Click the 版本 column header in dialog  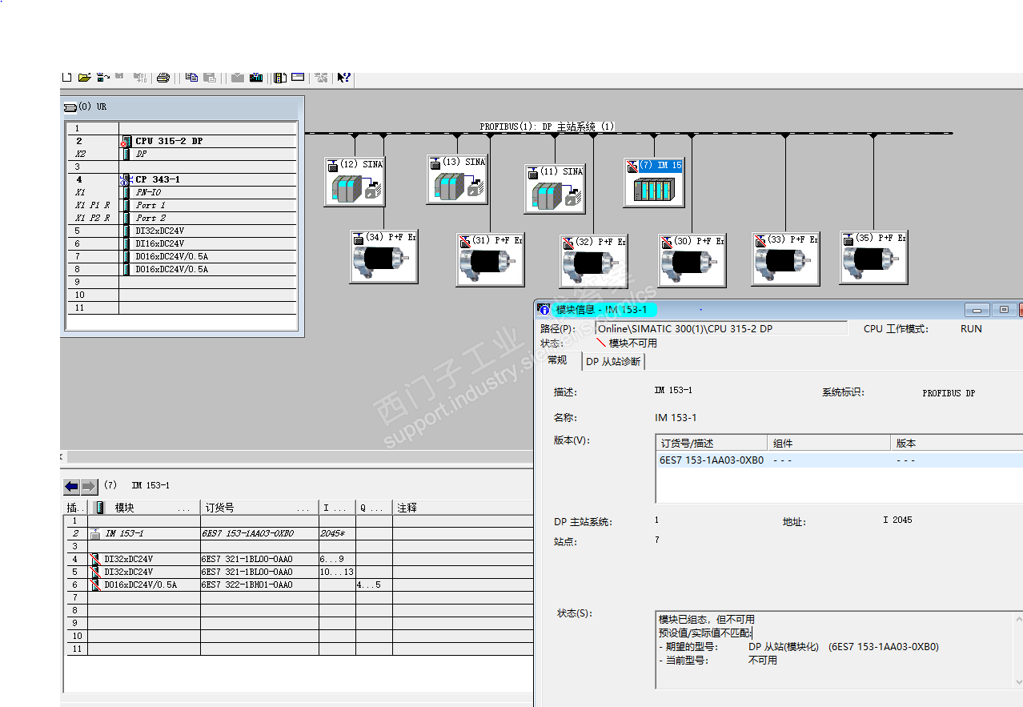click(957, 443)
